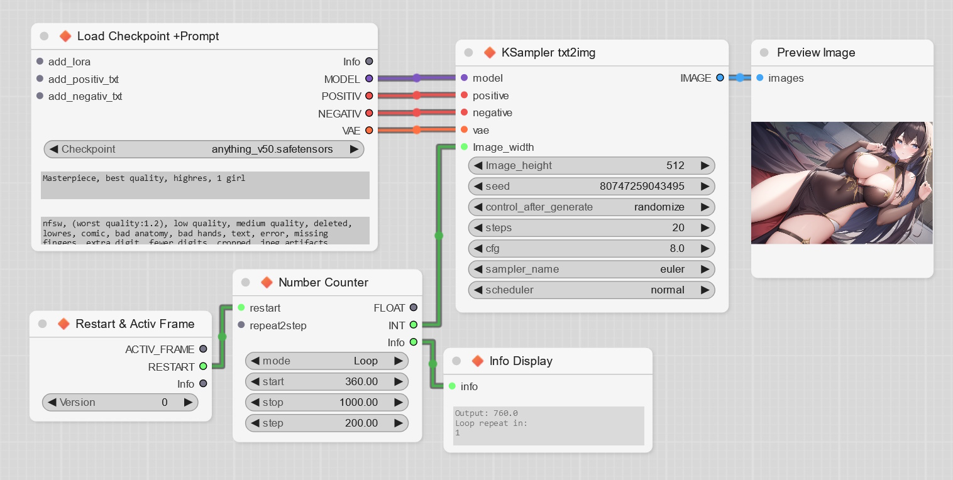Open the Checkpoint selector showing anything_v50.safetensors
The width and height of the screenshot is (953, 480).
click(x=204, y=150)
